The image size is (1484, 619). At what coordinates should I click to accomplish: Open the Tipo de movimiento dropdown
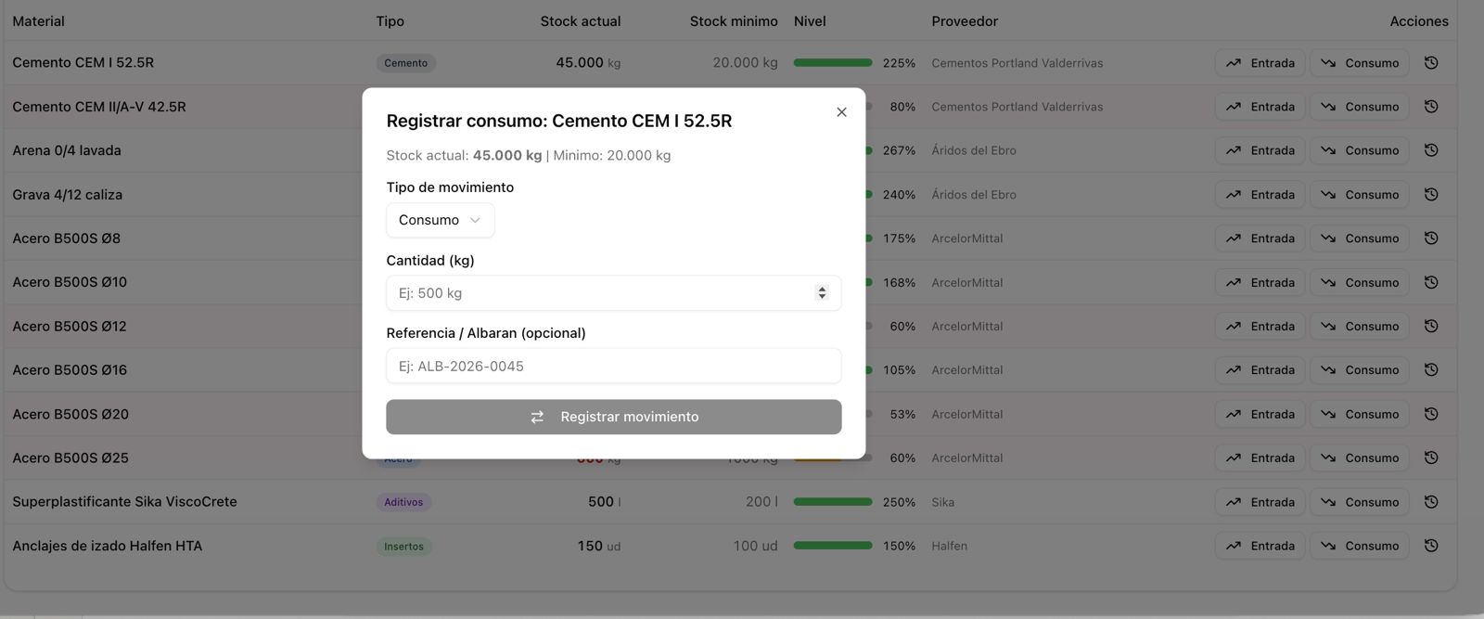pyautogui.click(x=440, y=220)
